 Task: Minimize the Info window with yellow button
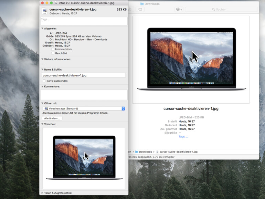(x=47, y=3)
